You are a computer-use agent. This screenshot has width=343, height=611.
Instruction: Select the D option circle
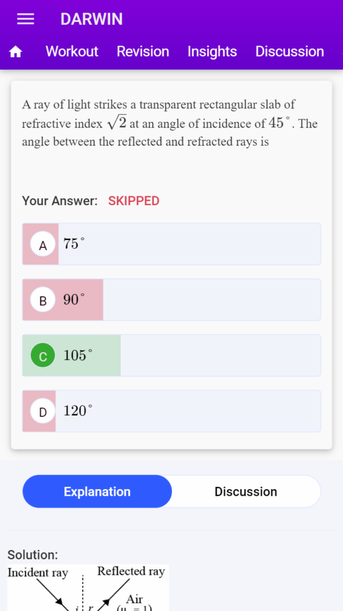tap(43, 411)
